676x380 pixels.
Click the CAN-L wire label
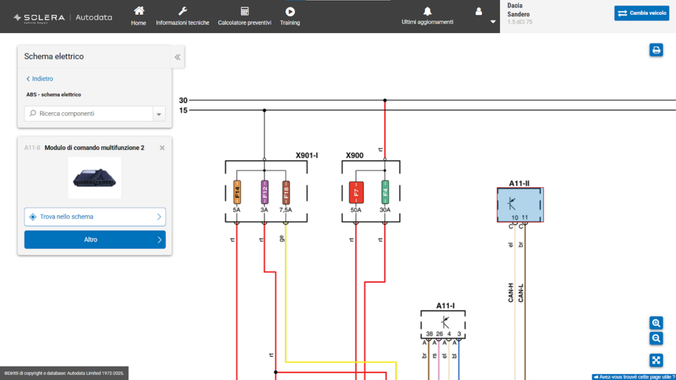[x=521, y=292]
